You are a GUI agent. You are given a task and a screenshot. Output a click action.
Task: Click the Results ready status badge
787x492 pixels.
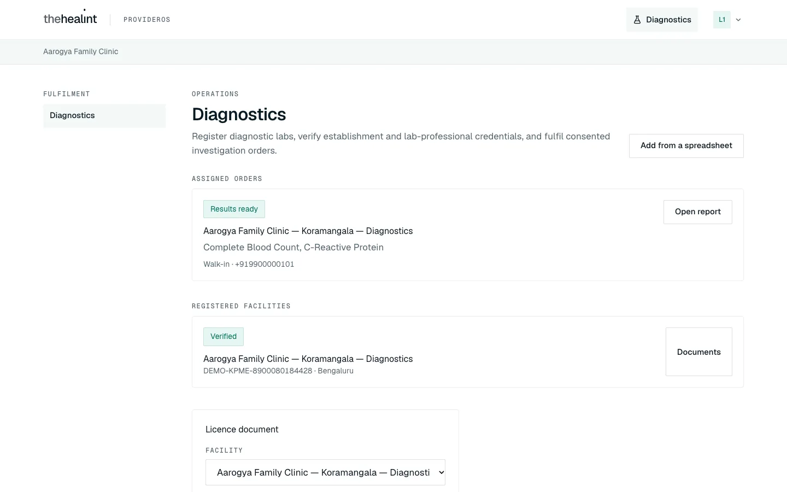[234, 209]
